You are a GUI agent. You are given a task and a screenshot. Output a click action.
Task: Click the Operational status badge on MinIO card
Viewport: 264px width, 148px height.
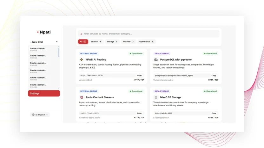(210, 91)
